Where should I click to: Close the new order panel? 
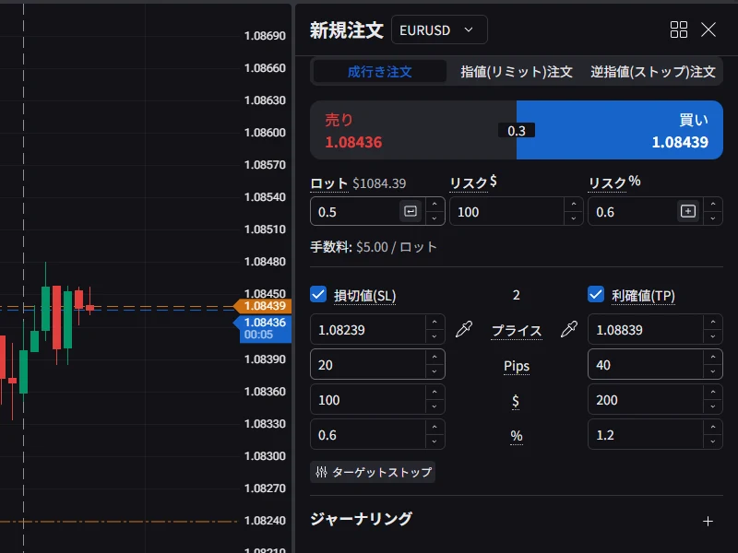[x=708, y=29]
